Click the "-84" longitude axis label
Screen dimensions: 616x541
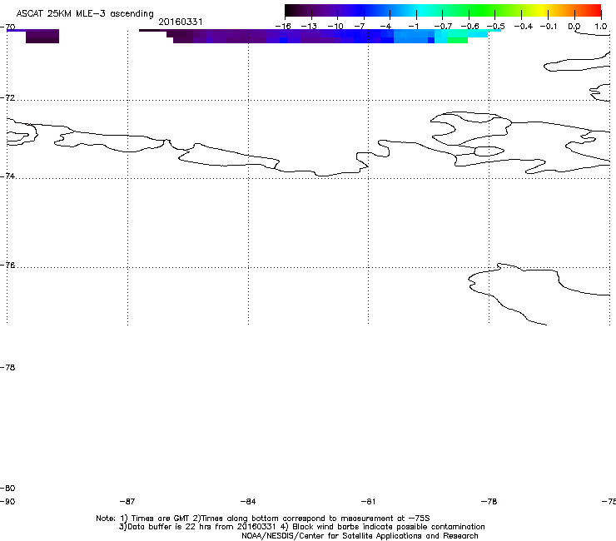[x=248, y=501]
